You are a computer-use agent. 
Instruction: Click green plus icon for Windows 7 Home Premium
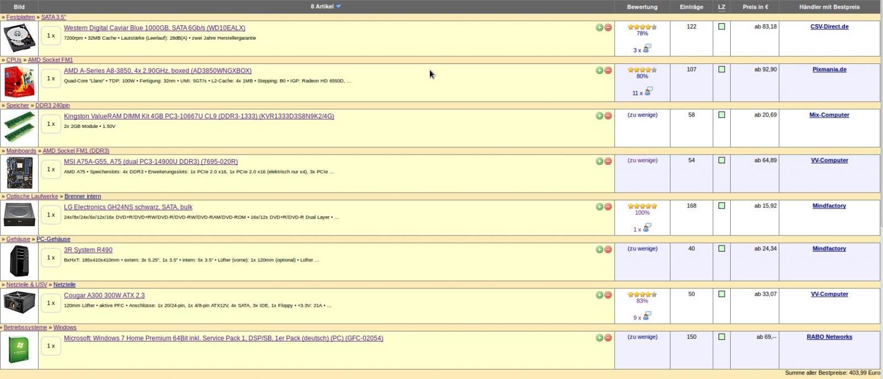599,338
